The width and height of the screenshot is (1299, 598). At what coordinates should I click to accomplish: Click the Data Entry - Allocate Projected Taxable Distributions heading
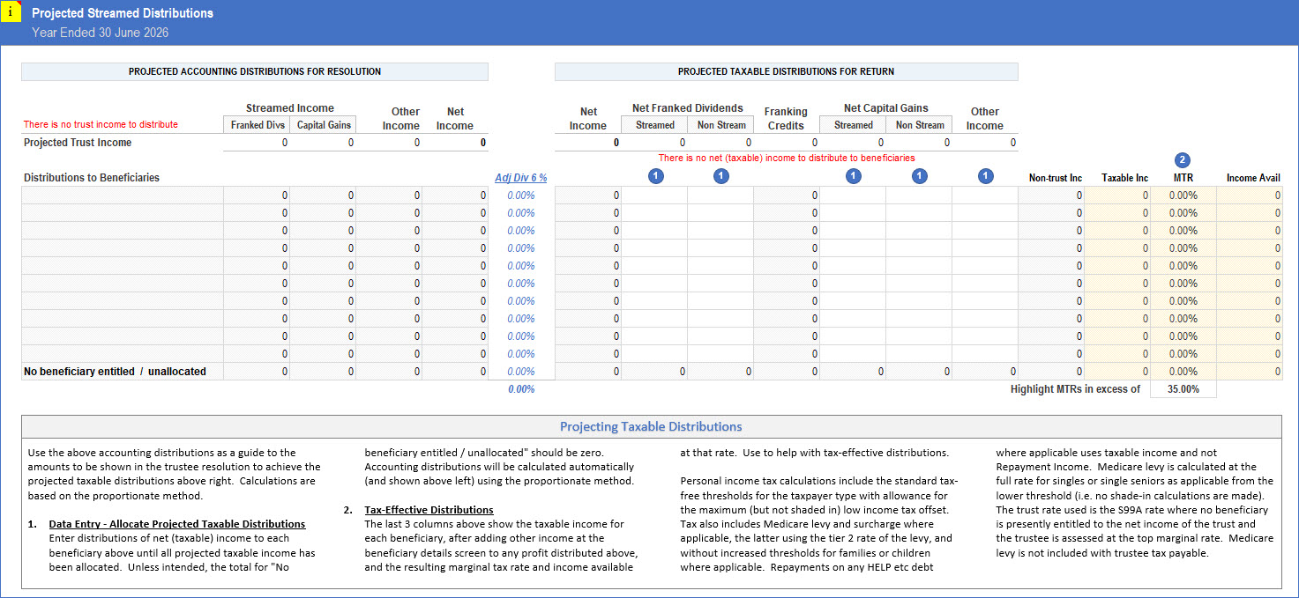177,524
